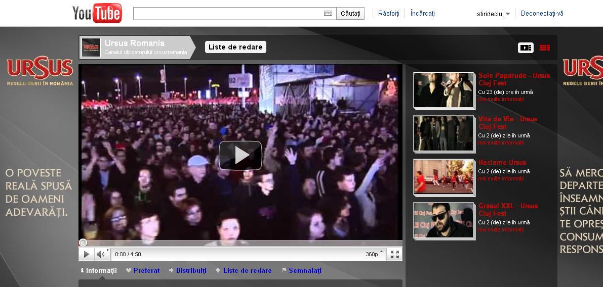Image resolution: width=603 pixels, height=287 pixels.
Task: Open the Grasu XXL video thumbnail
Action: pyautogui.click(x=444, y=220)
